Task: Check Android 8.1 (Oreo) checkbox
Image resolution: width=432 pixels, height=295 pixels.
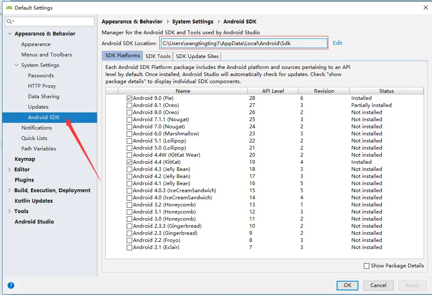Action: click(129, 105)
